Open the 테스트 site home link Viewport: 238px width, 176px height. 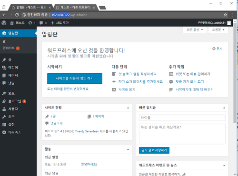click(x=17, y=23)
